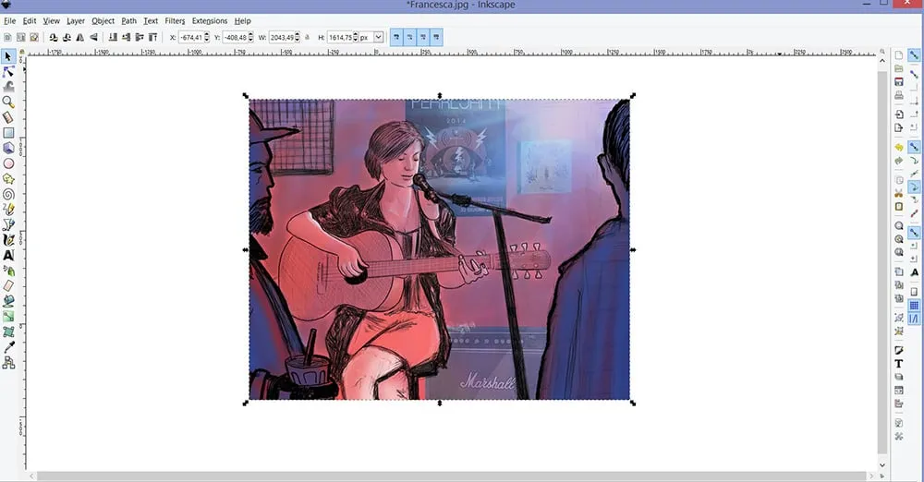Screen dimensions: 924x482
Task: Open the Extensions menu
Action: 210,20
